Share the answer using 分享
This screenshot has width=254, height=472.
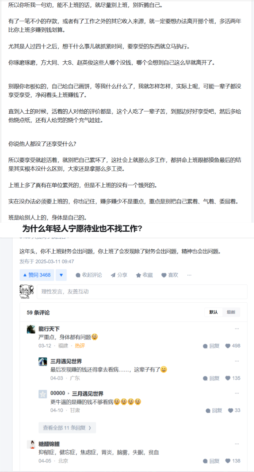[119, 275]
